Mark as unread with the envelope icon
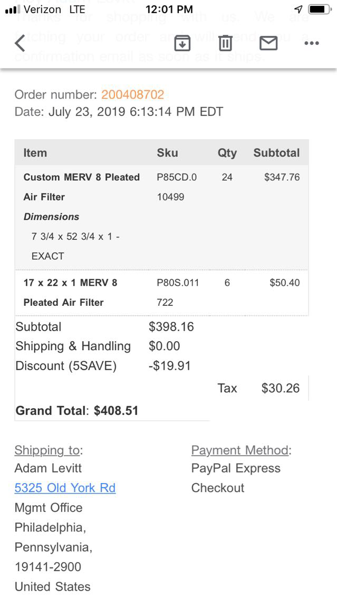 tap(268, 43)
